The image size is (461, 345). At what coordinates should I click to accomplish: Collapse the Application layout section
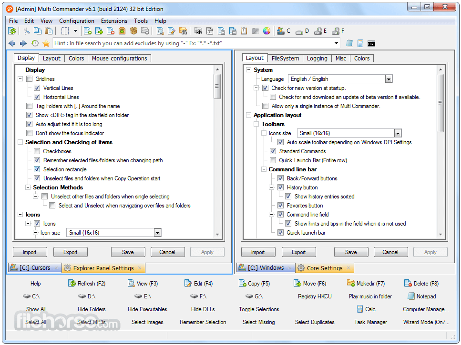[249, 115]
